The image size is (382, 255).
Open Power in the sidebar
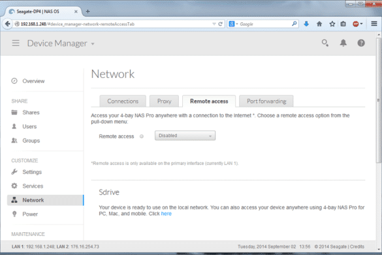click(x=30, y=214)
